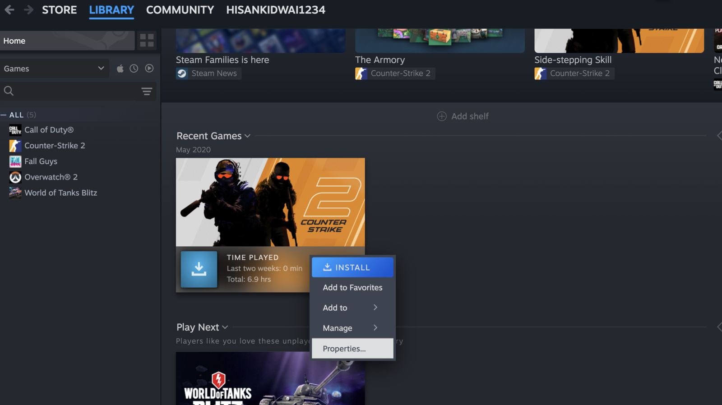Expand the Add to submenu
Image resolution: width=722 pixels, height=405 pixels.
point(352,308)
